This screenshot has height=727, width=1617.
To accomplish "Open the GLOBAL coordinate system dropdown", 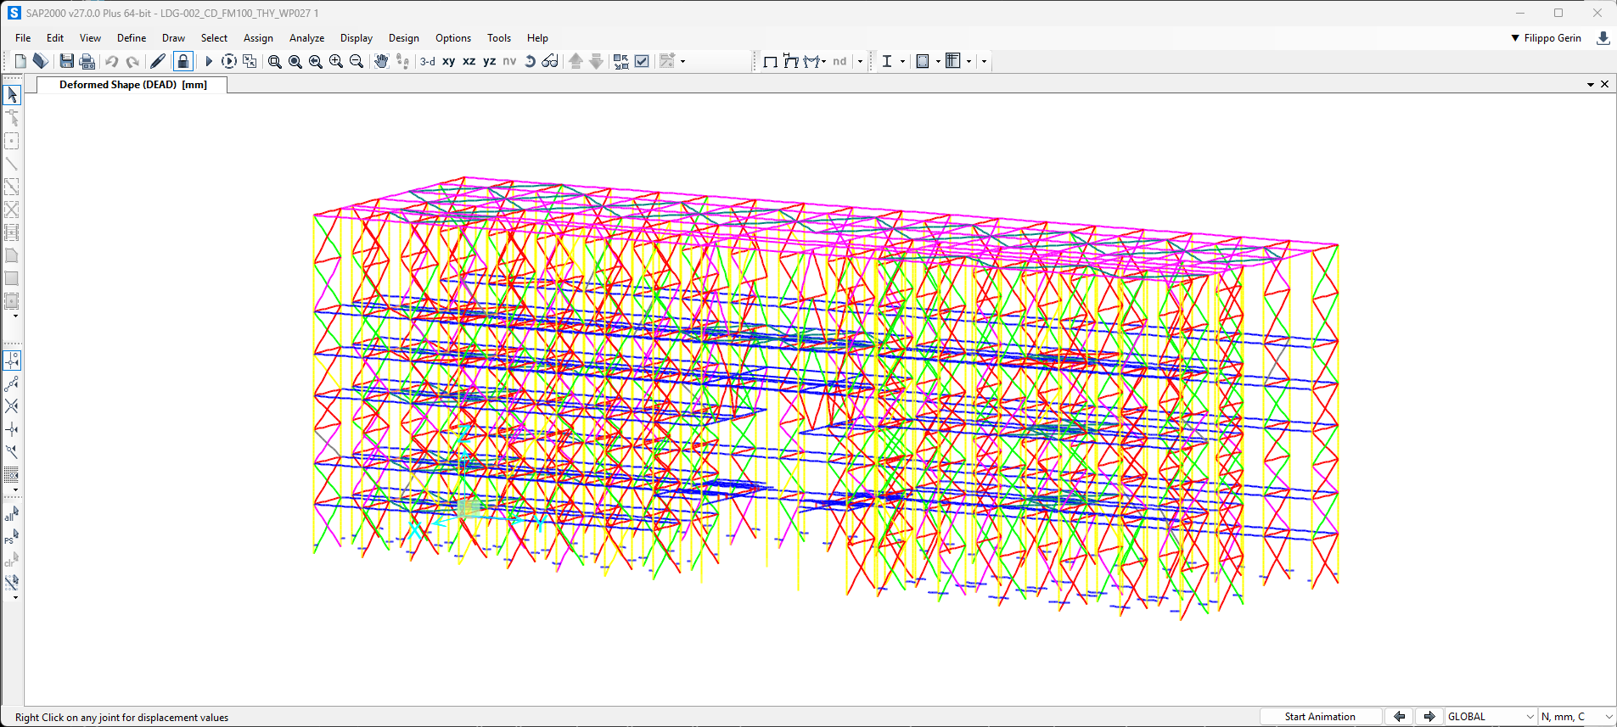I will (x=1491, y=717).
